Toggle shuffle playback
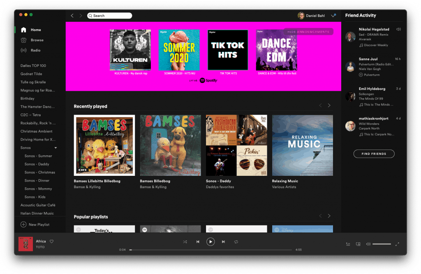 185,242
